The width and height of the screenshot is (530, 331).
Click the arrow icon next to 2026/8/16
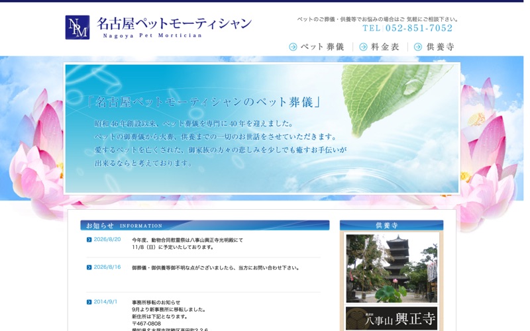click(x=89, y=267)
